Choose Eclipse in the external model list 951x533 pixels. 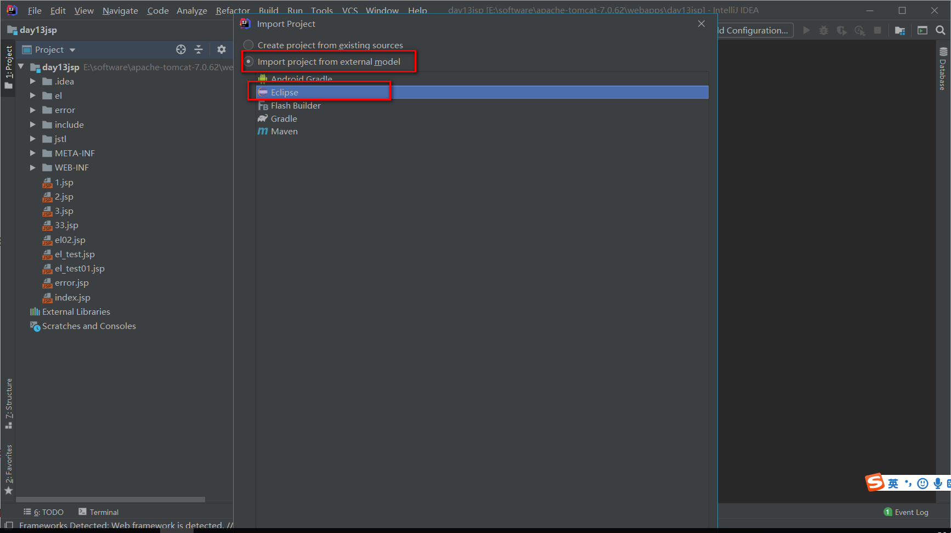482,92
